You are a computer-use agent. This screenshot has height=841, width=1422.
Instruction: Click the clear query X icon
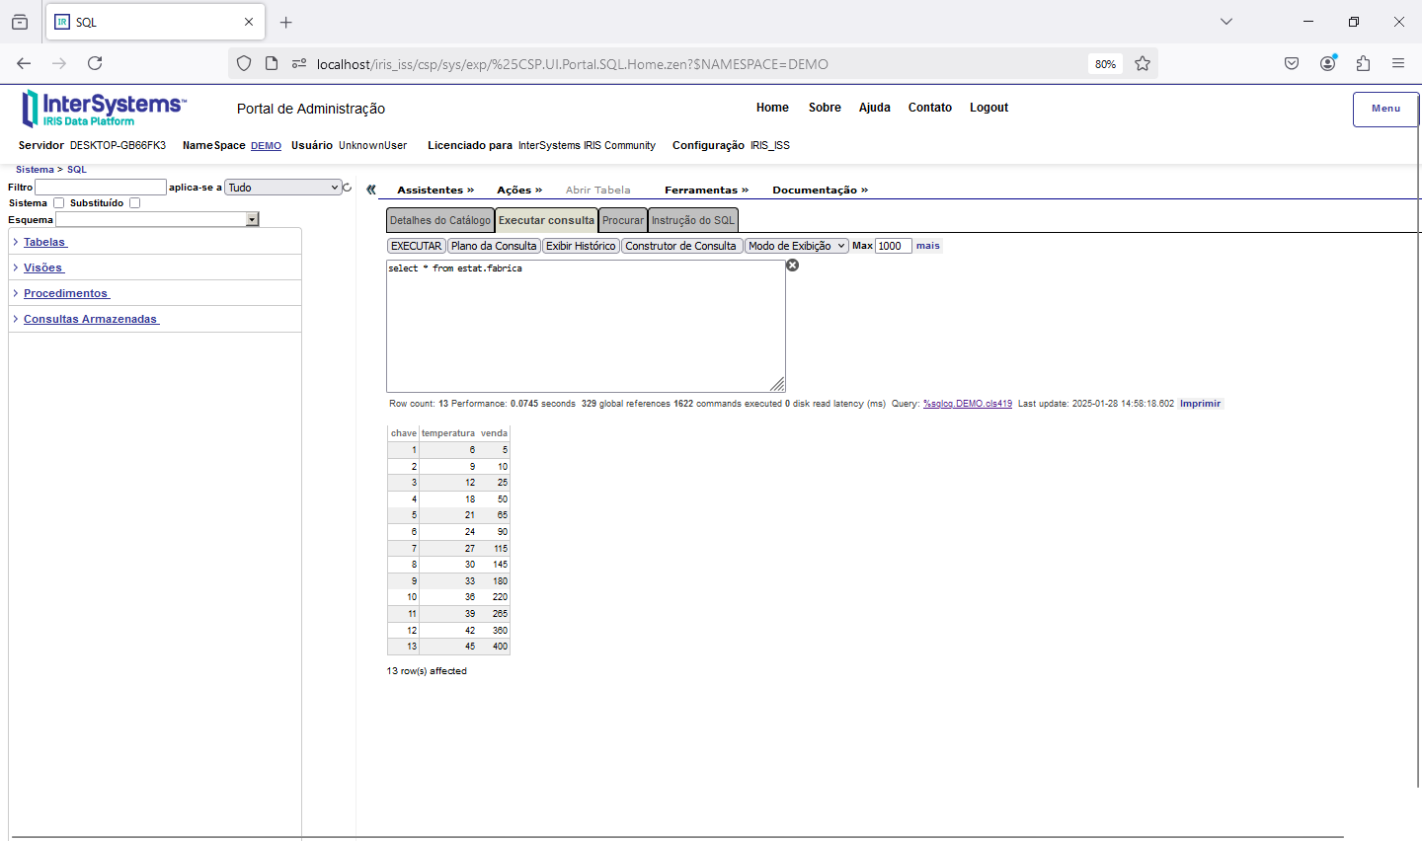pyautogui.click(x=792, y=266)
